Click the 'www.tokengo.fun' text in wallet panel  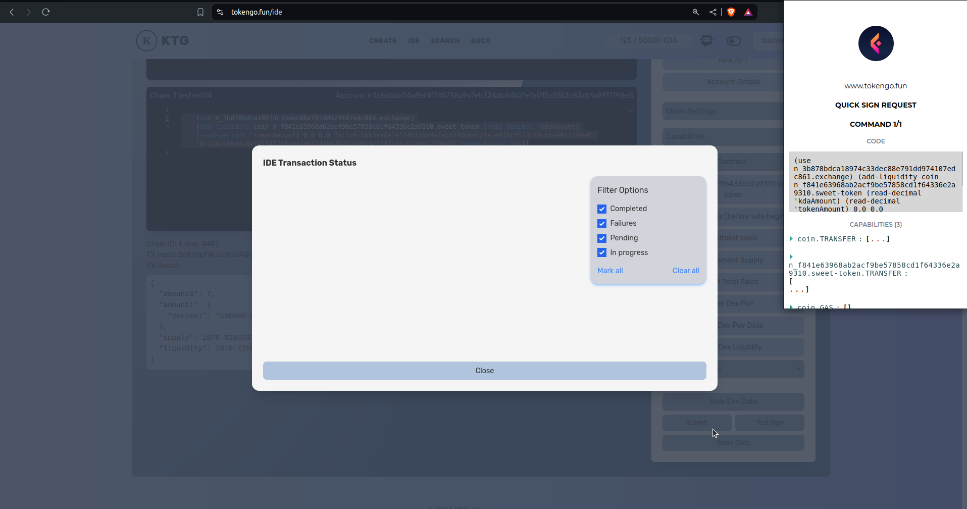(x=876, y=86)
